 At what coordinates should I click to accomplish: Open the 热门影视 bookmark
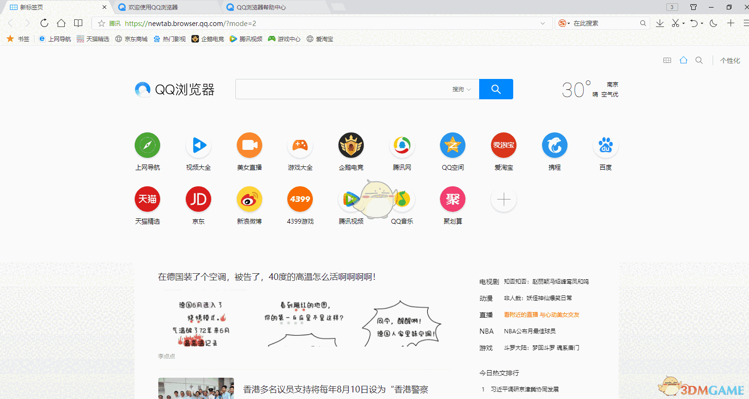tap(170, 39)
